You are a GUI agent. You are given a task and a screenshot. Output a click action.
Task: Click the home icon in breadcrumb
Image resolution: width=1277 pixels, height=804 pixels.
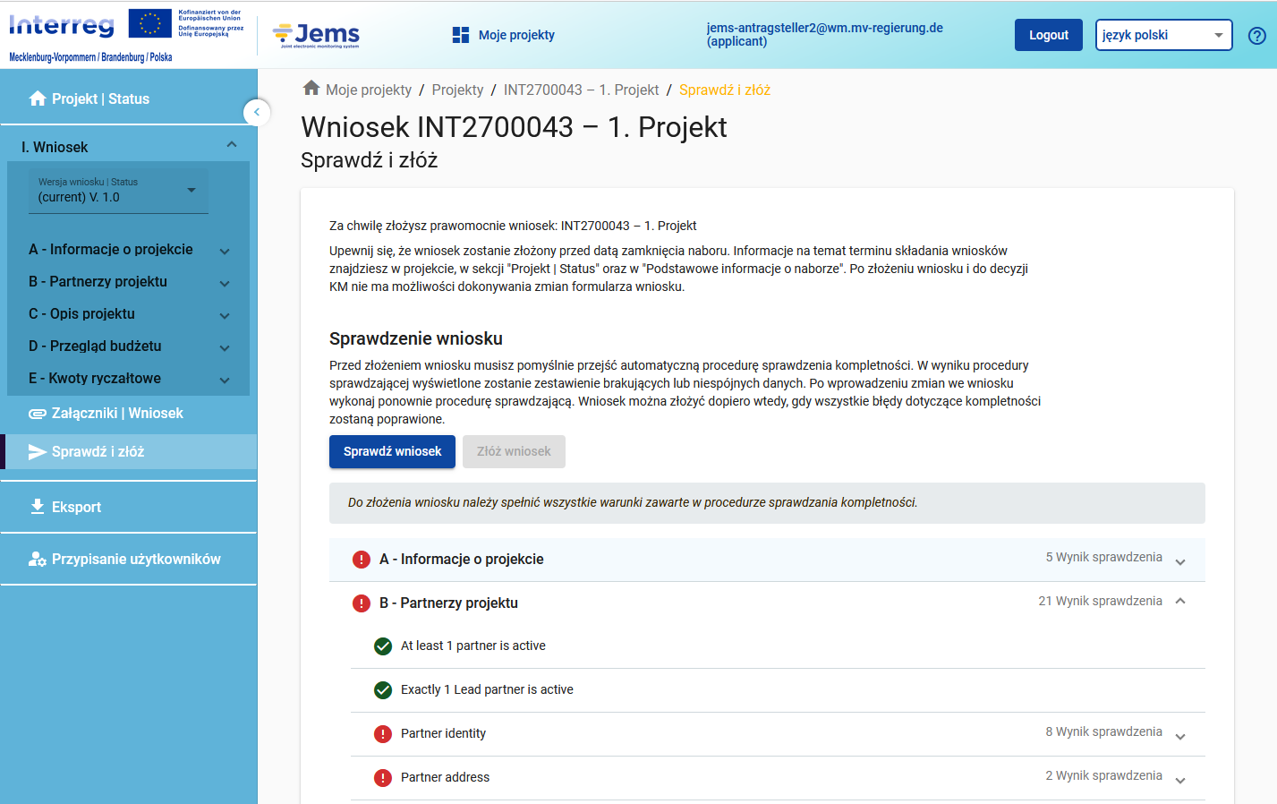point(311,89)
